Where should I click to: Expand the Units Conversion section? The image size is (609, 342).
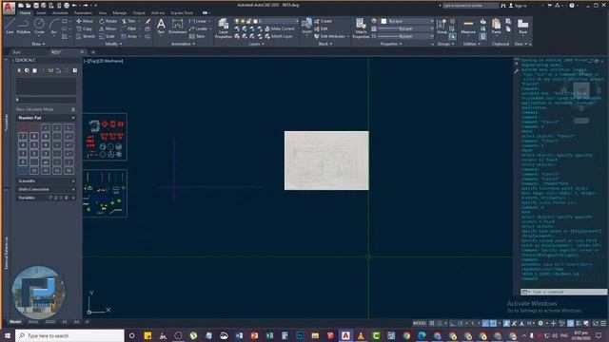pos(73,189)
